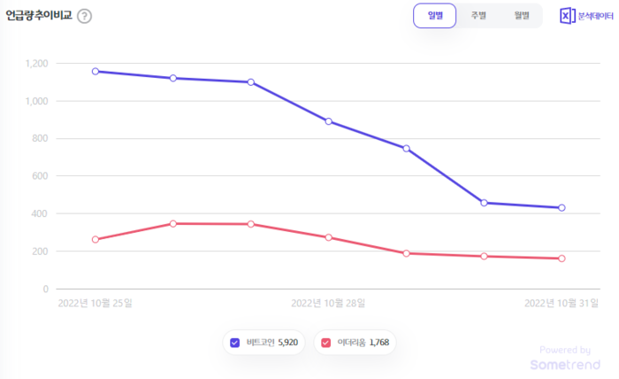Click the blue 비트코인 point on October 28
Image resolution: width=619 pixels, height=379 pixels.
328,121
